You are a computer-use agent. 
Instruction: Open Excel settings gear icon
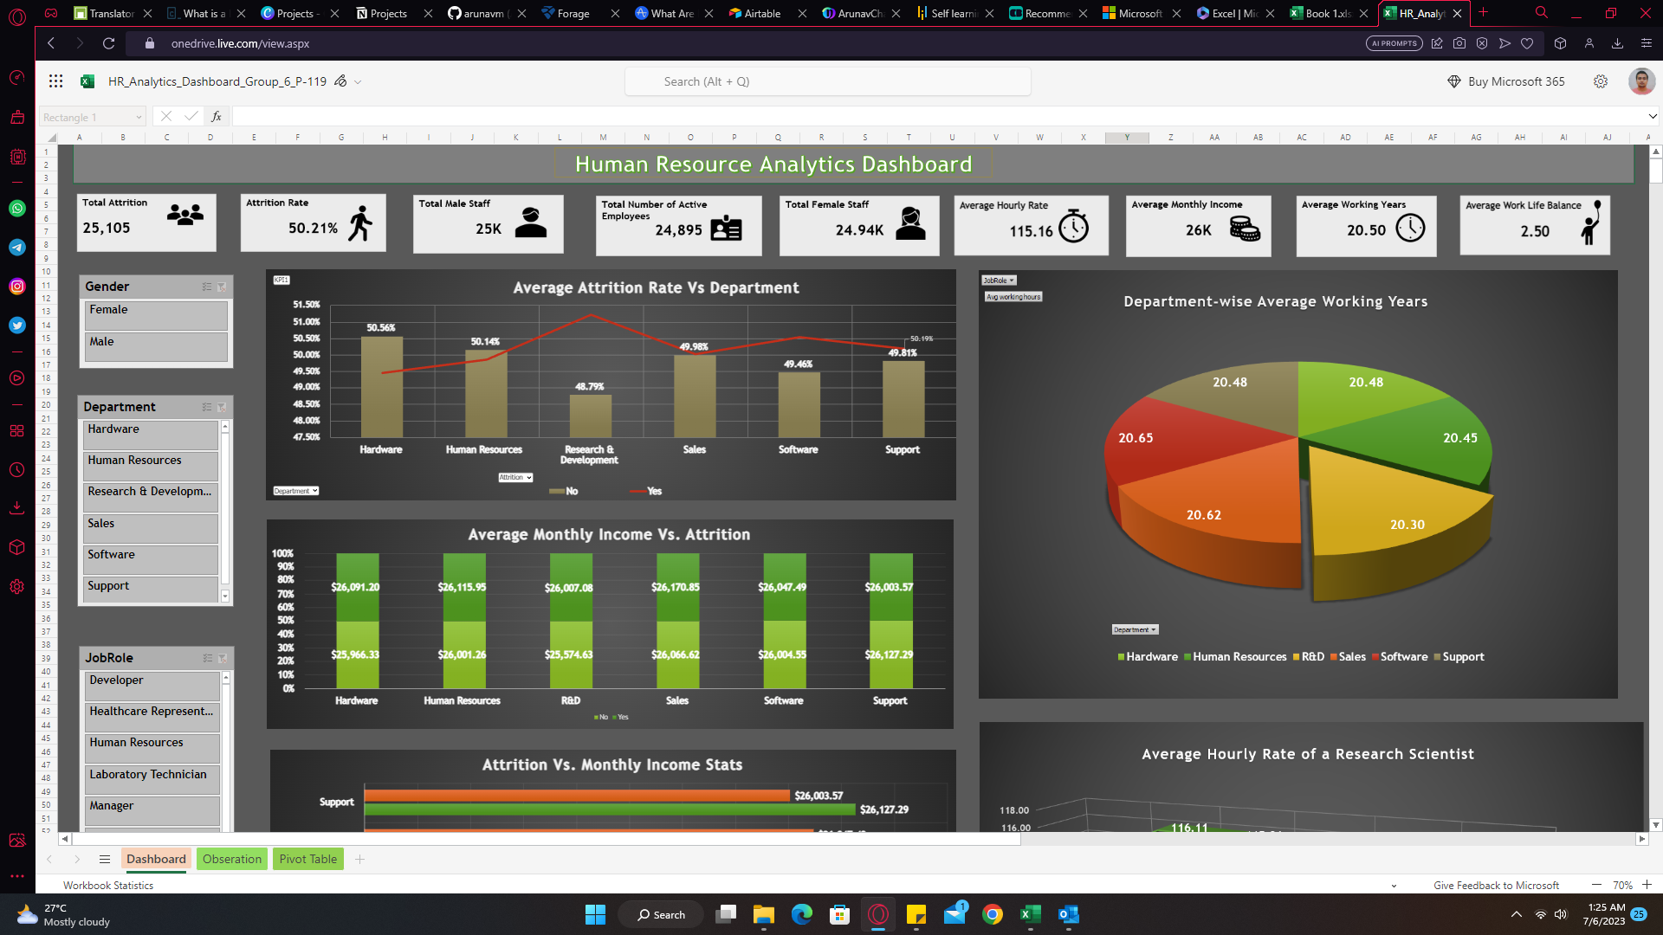click(x=1601, y=81)
